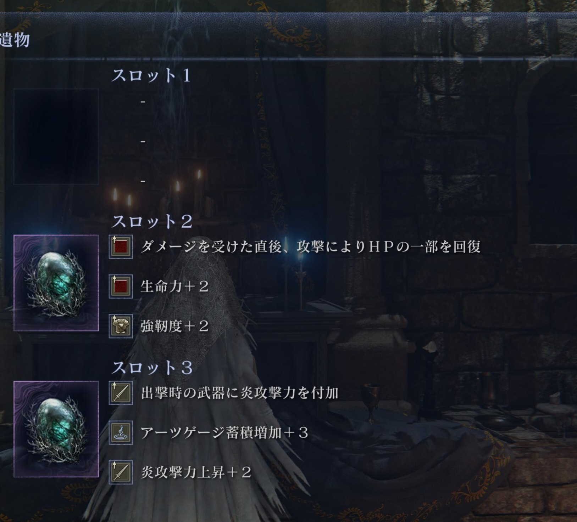Click the 生命力+2 effect text

point(174,286)
